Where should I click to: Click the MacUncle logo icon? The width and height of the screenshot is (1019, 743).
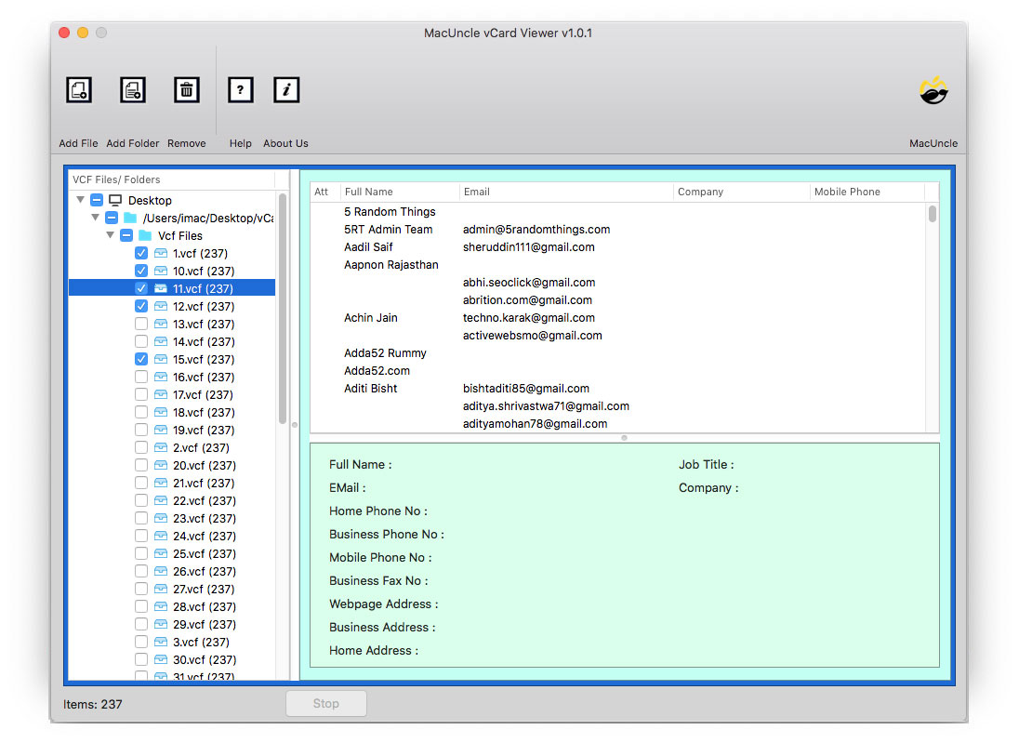[x=933, y=90]
